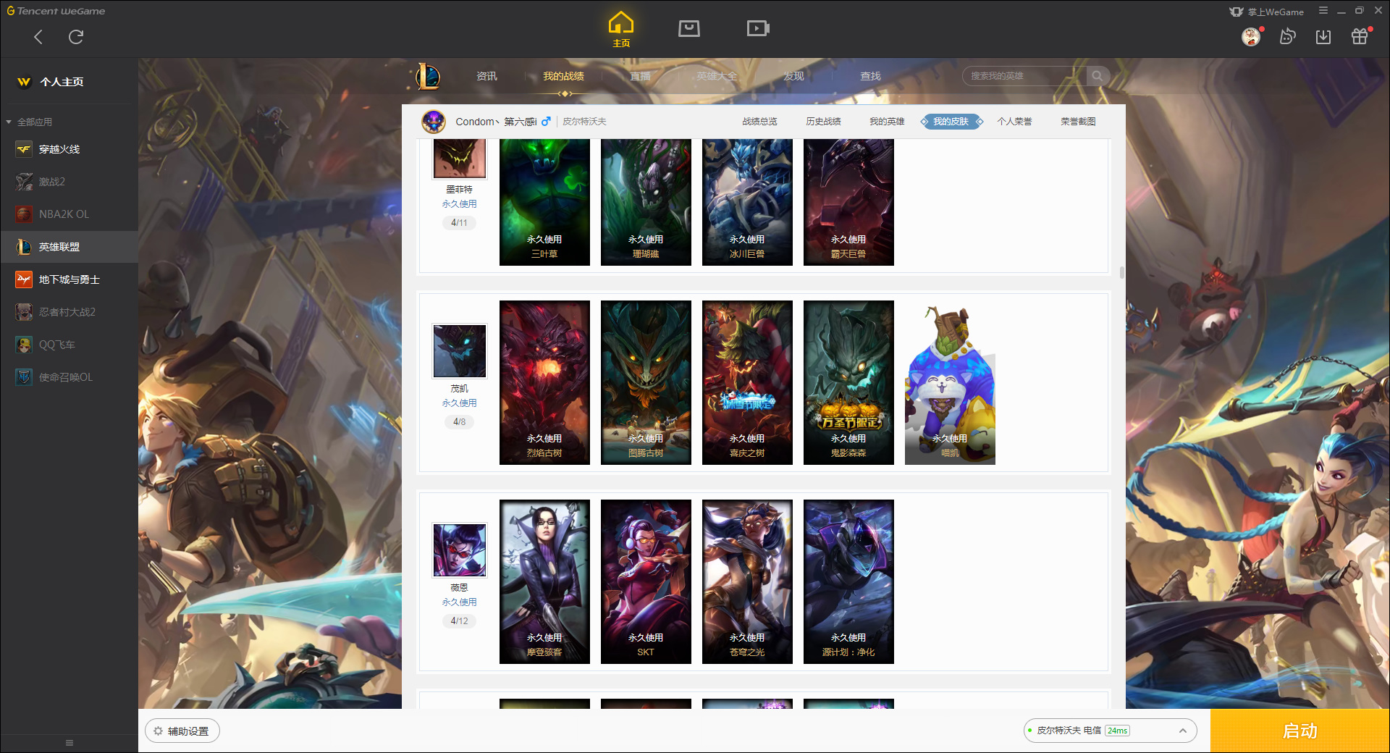Select 激战2 game in sidebar
Screen dimensions: 1390x753
pyautogui.click(x=69, y=182)
